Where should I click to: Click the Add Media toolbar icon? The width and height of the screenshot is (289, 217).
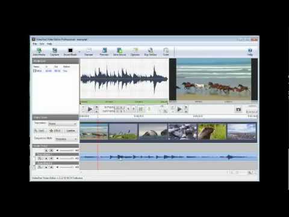[39, 52]
